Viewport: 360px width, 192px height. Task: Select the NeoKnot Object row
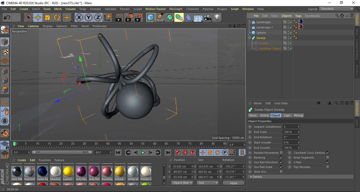point(270,48)
